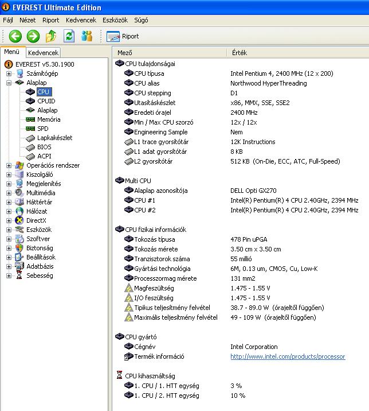369x411 pixels.
Task: Click the Termék információ shortcut icon
Action: [x=129, y=356]
